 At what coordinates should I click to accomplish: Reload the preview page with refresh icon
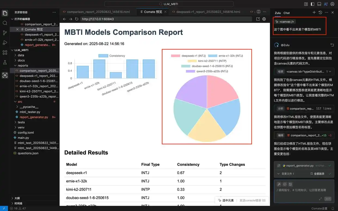pos(77,19)
